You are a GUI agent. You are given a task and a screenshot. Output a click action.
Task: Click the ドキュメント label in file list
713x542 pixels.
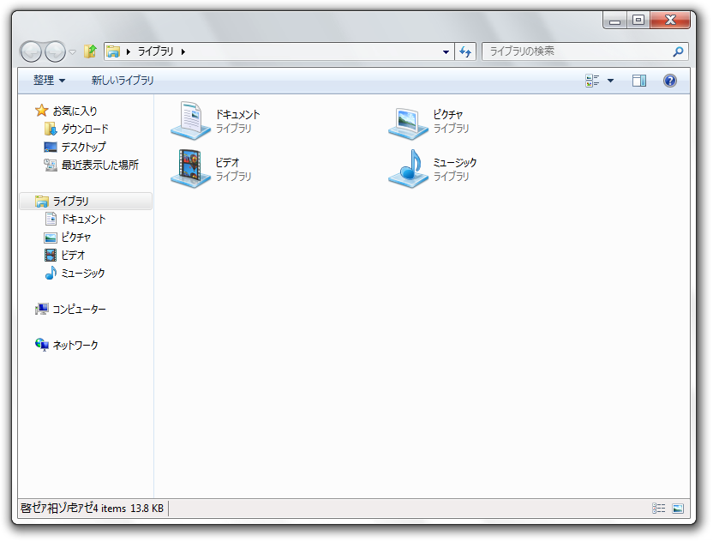click(237, 115)
